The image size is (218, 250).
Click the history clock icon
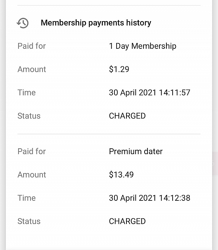tap(23, 23)
